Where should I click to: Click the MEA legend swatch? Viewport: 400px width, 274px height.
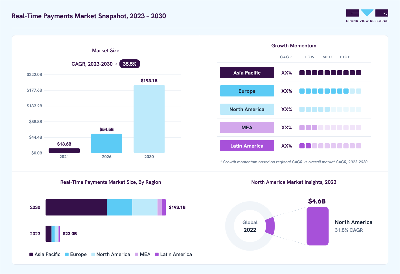click(137, 254)
